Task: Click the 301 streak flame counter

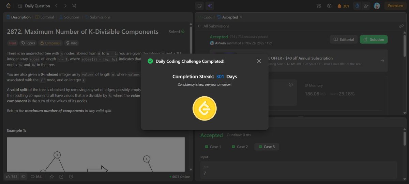Action: click(x=343, y=6)
